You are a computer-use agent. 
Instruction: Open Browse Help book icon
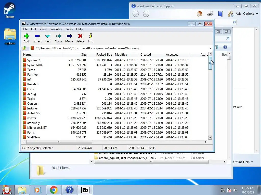(x=220, y=14)
